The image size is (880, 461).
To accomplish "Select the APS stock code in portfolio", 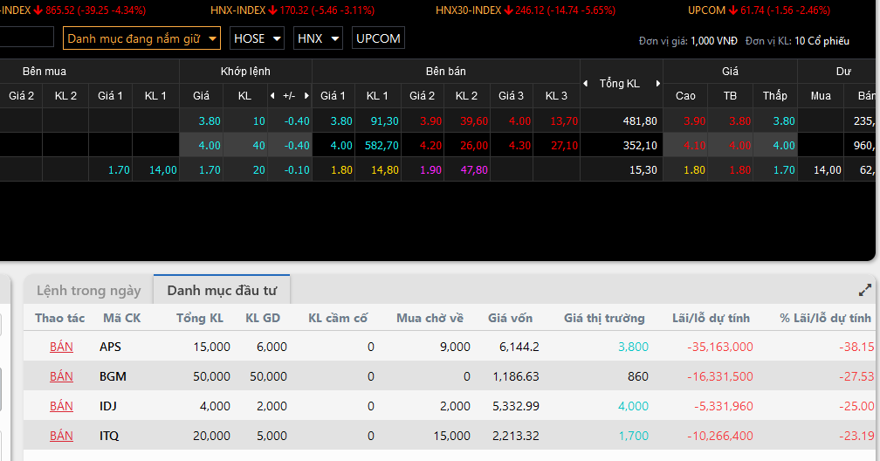I will tap(110, 347).
